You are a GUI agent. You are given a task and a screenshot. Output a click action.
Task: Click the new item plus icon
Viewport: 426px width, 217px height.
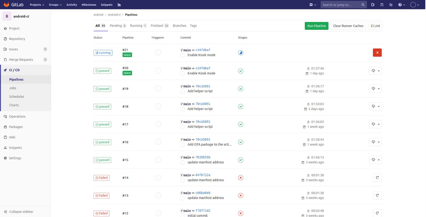click(x=313, y=5)
